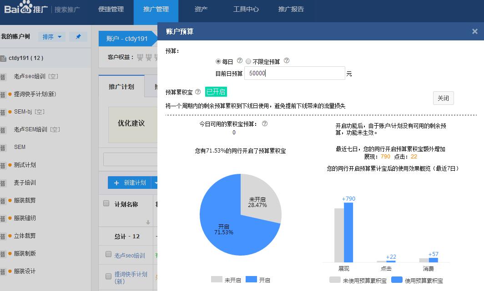Click the sort arrow under 计划名称 column

point(148,222)
